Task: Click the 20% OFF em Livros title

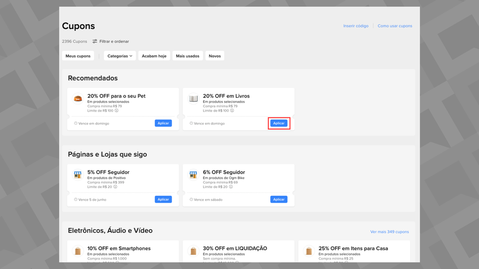Action: pos(226,96)
